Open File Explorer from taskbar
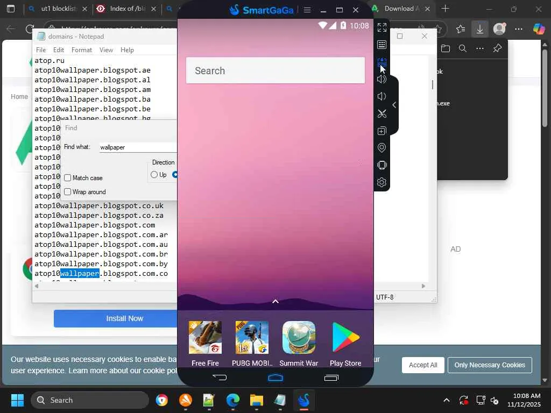This screenshot has width=551, height=413. [257, 400]
